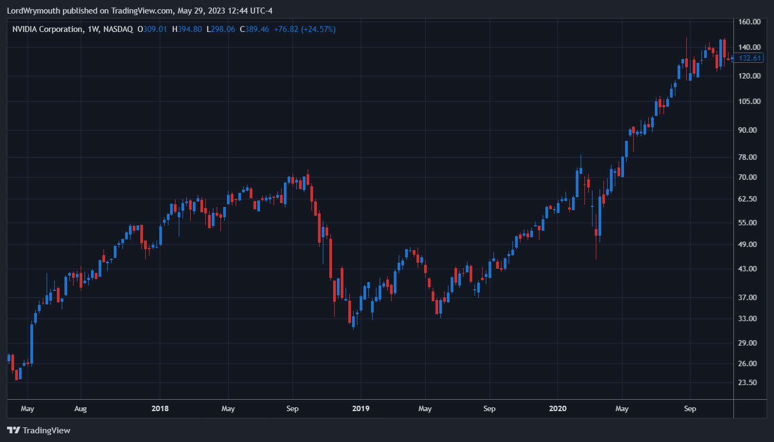This screenshot has width=774, height=442.
Task: Click the 140.00 price axis label
Action: [750, 47]
